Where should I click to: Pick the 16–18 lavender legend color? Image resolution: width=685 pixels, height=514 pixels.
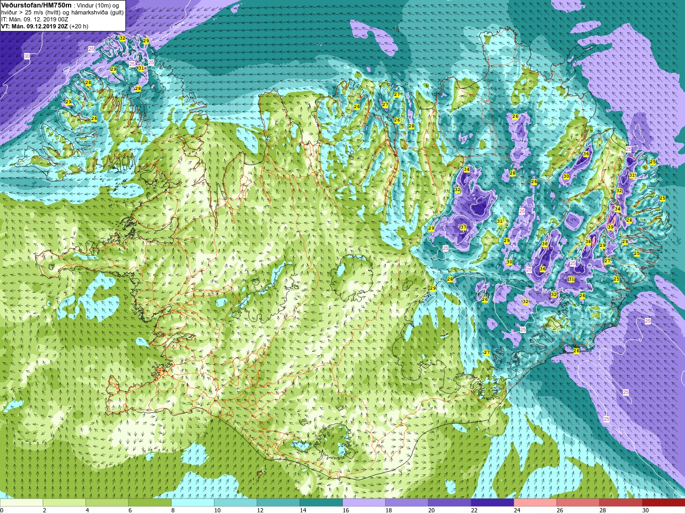364,503
